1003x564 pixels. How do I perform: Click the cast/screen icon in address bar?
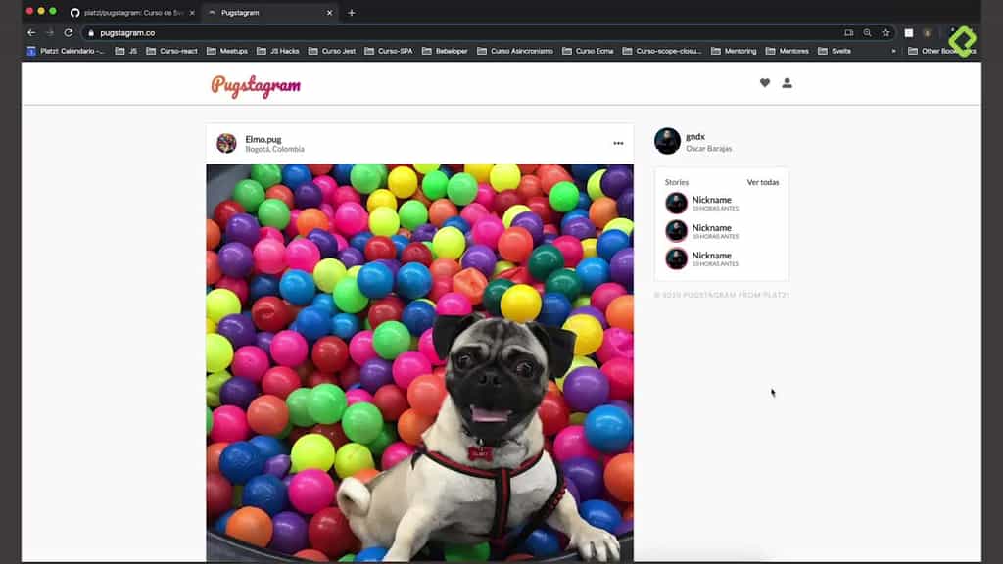(849, 33)
